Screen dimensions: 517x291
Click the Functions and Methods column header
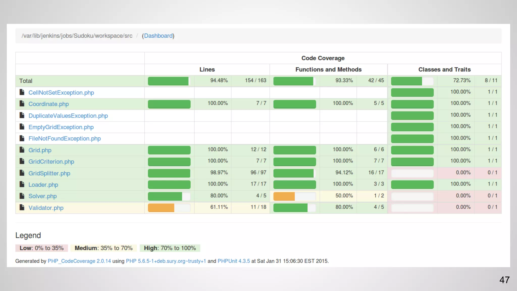point(328,69)
